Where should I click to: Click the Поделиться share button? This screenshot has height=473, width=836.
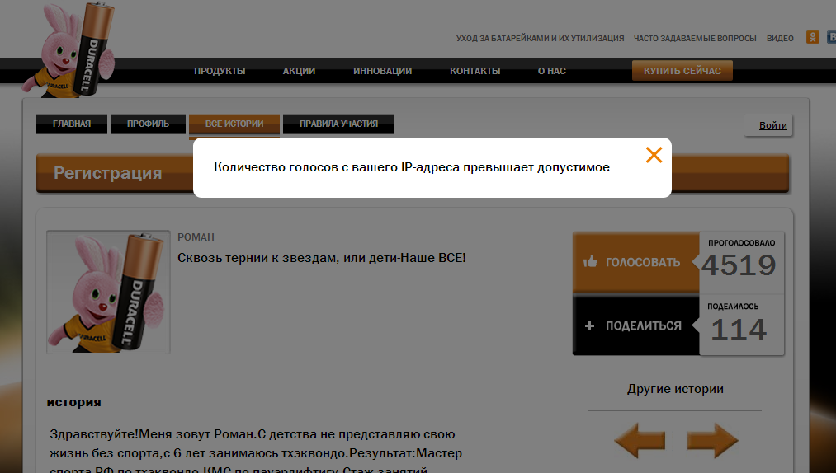(x=635, y=325)
